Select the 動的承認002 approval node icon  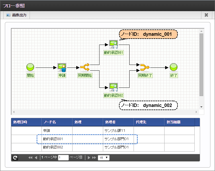[x=114, y=87]
